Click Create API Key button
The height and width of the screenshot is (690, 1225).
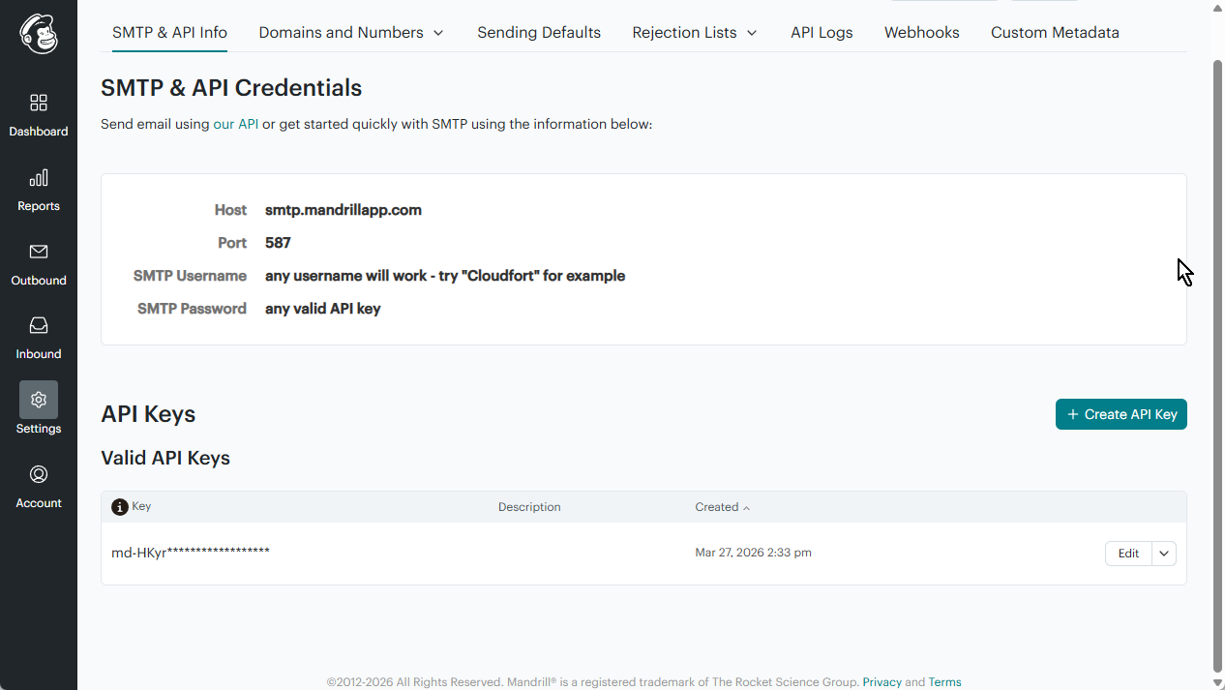[x=1121, y=414]
